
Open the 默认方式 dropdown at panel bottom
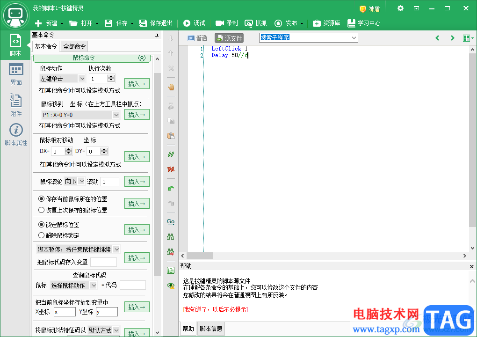104,330
